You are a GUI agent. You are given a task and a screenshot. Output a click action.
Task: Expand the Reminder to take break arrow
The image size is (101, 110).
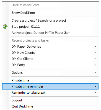pyautogui.click(x=95, y=93)
